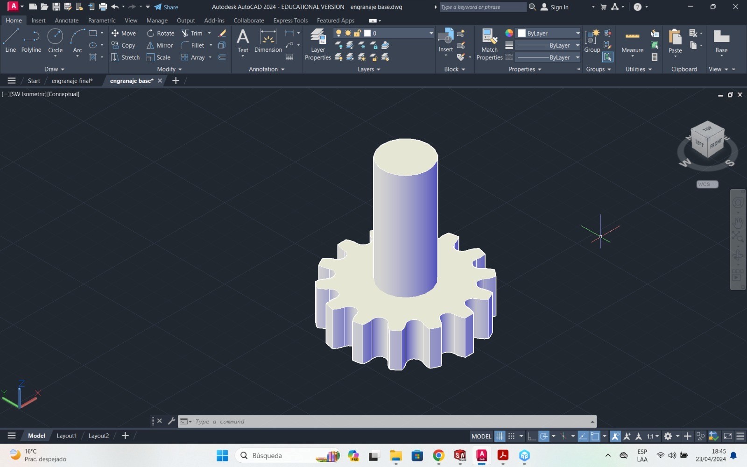
Task: Pick the Copy tool
Action: [123, 45]
